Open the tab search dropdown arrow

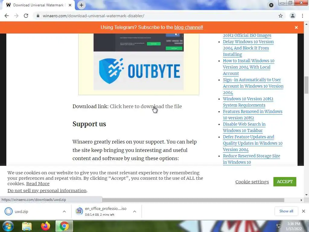pyautogui.click(x=271, y=5)
